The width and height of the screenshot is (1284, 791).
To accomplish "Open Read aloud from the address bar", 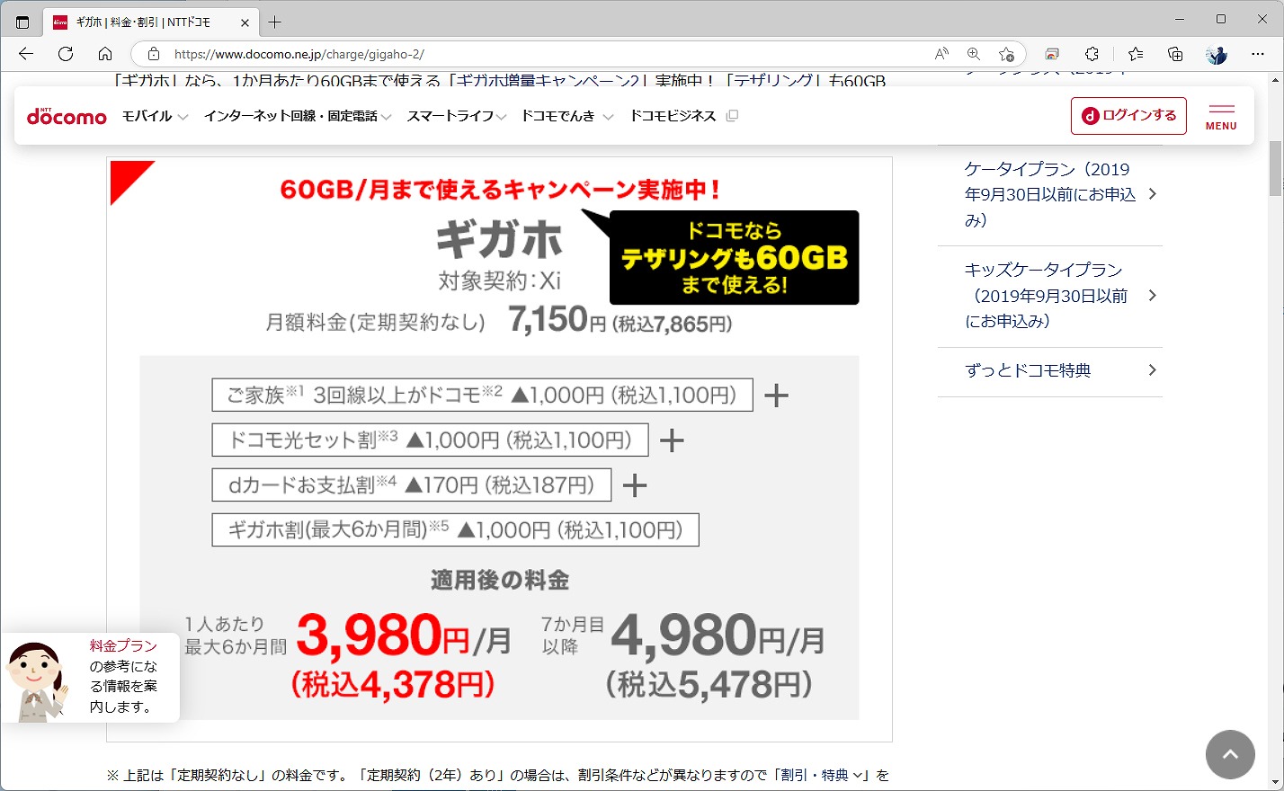I will [941, 54].
